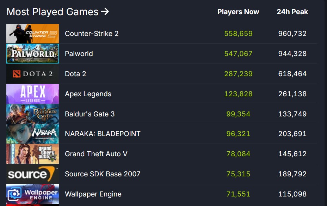Click the Players Now column header
The height and width of the screenshot is (206, 327).
[238, 12]
